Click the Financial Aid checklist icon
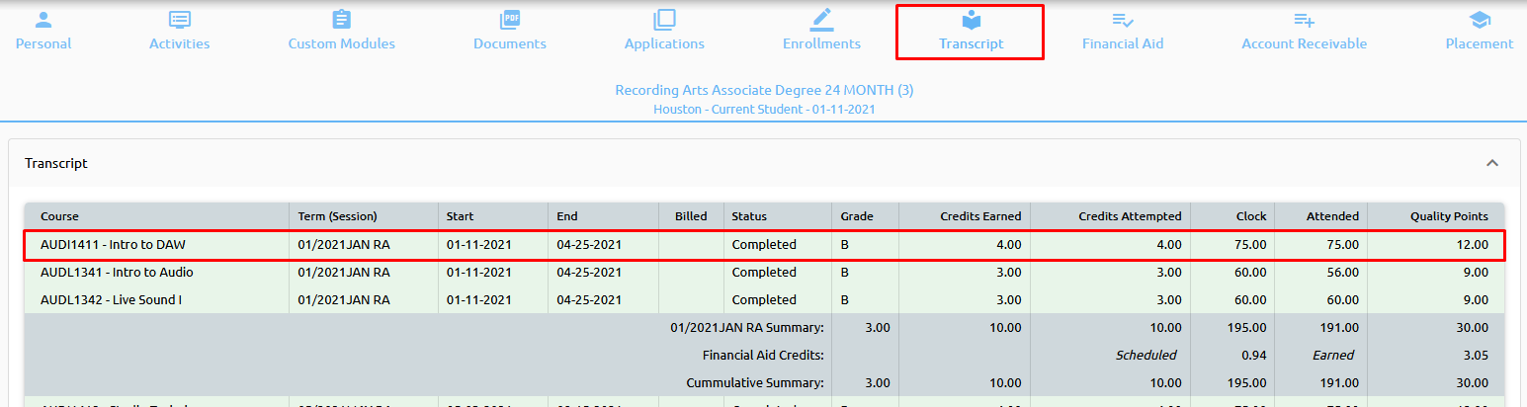Viewport: 1527px width, 407px height. (1123, 20)
